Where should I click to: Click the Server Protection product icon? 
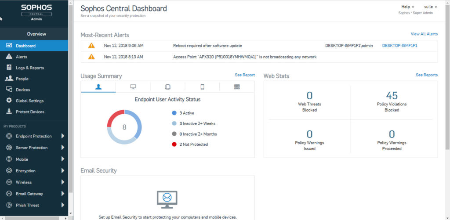pos(9,148)
